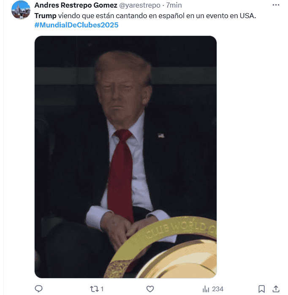Image resolution: width=288 pixels, height=295 pixels.
Task: View post analytics via the bar chart icon
Action: tap(206, 289)
